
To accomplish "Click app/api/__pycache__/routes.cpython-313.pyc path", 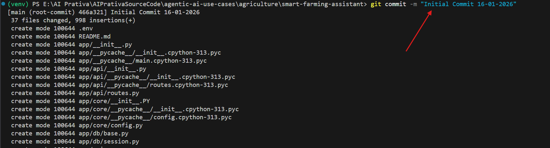I will coord(153,85).
